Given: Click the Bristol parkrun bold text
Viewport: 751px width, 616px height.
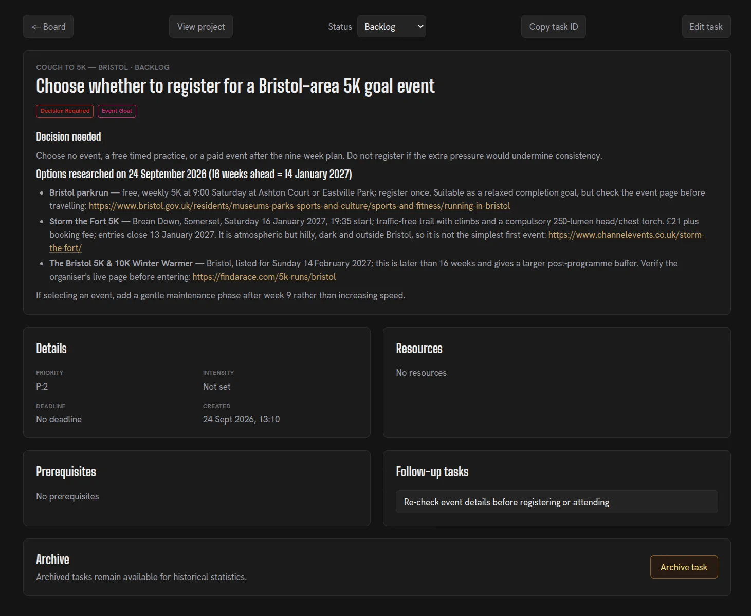Looking at the screenshot, I should pyautogui.click(x=79, y=192).
